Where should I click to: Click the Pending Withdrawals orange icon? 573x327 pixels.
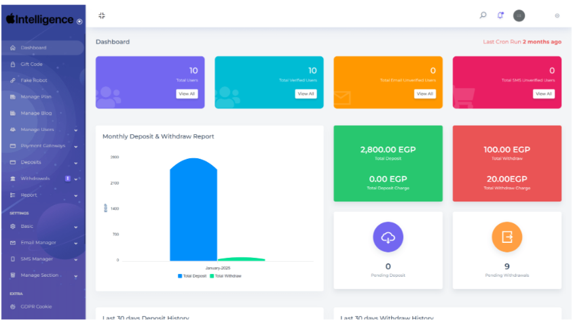pyautogui.click(x=506, y=237)
